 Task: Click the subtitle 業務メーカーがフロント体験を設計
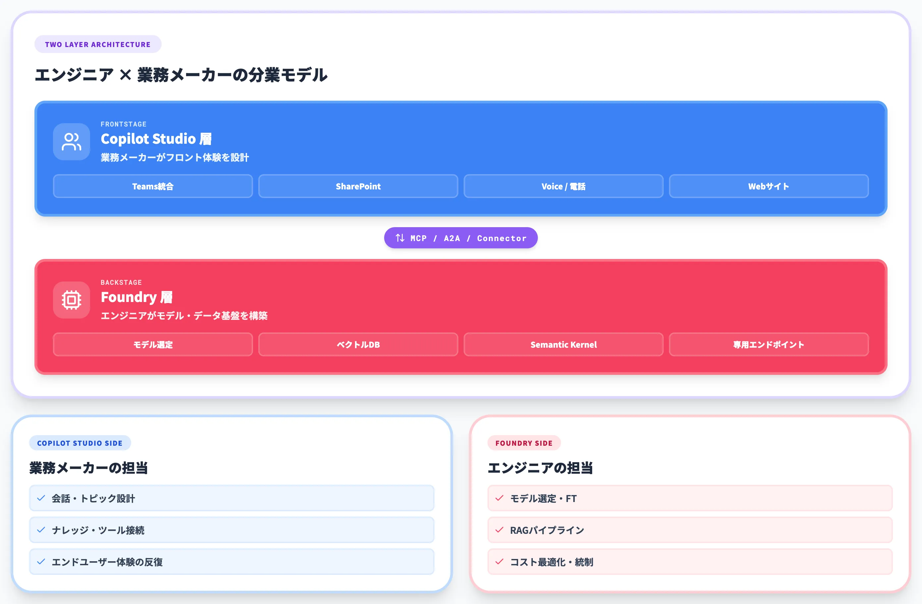[x=175, y=157]
